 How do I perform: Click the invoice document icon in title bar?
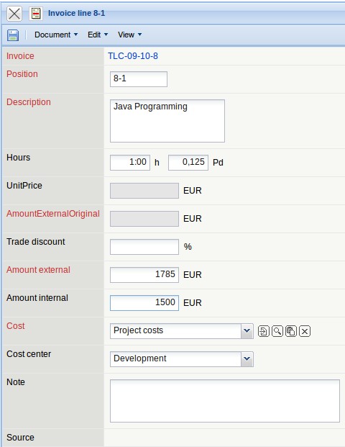tap(36, 14)
